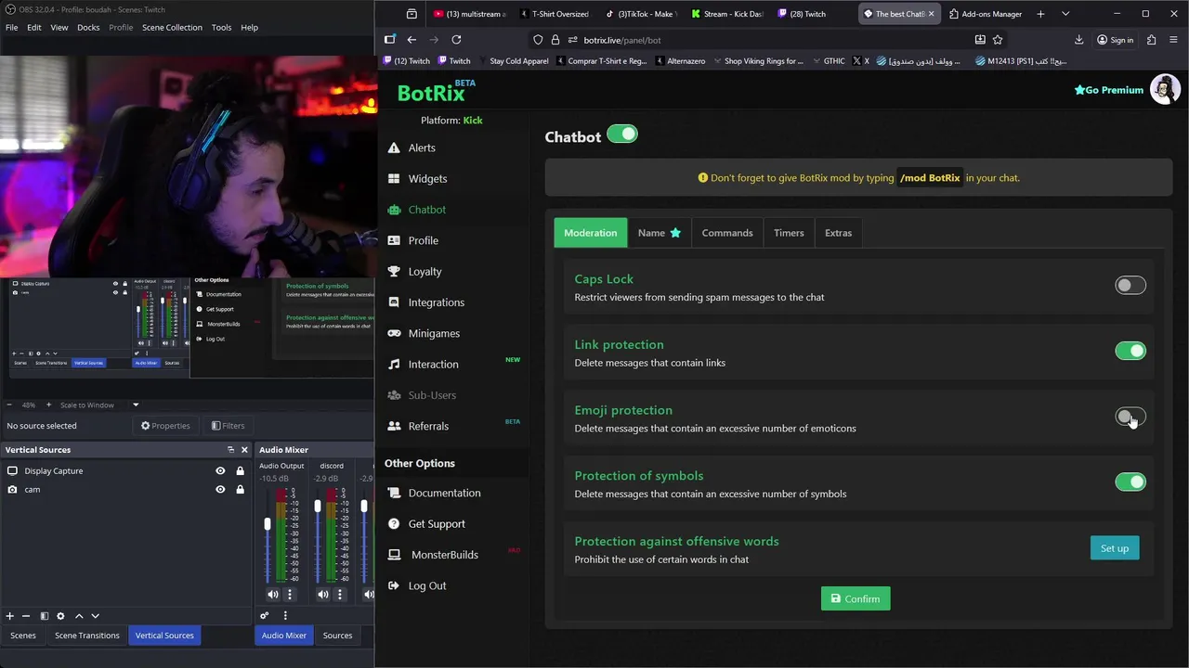Click Go Premium link
This screenshot has height=668, width=1189.
[x=1108, y=90]
